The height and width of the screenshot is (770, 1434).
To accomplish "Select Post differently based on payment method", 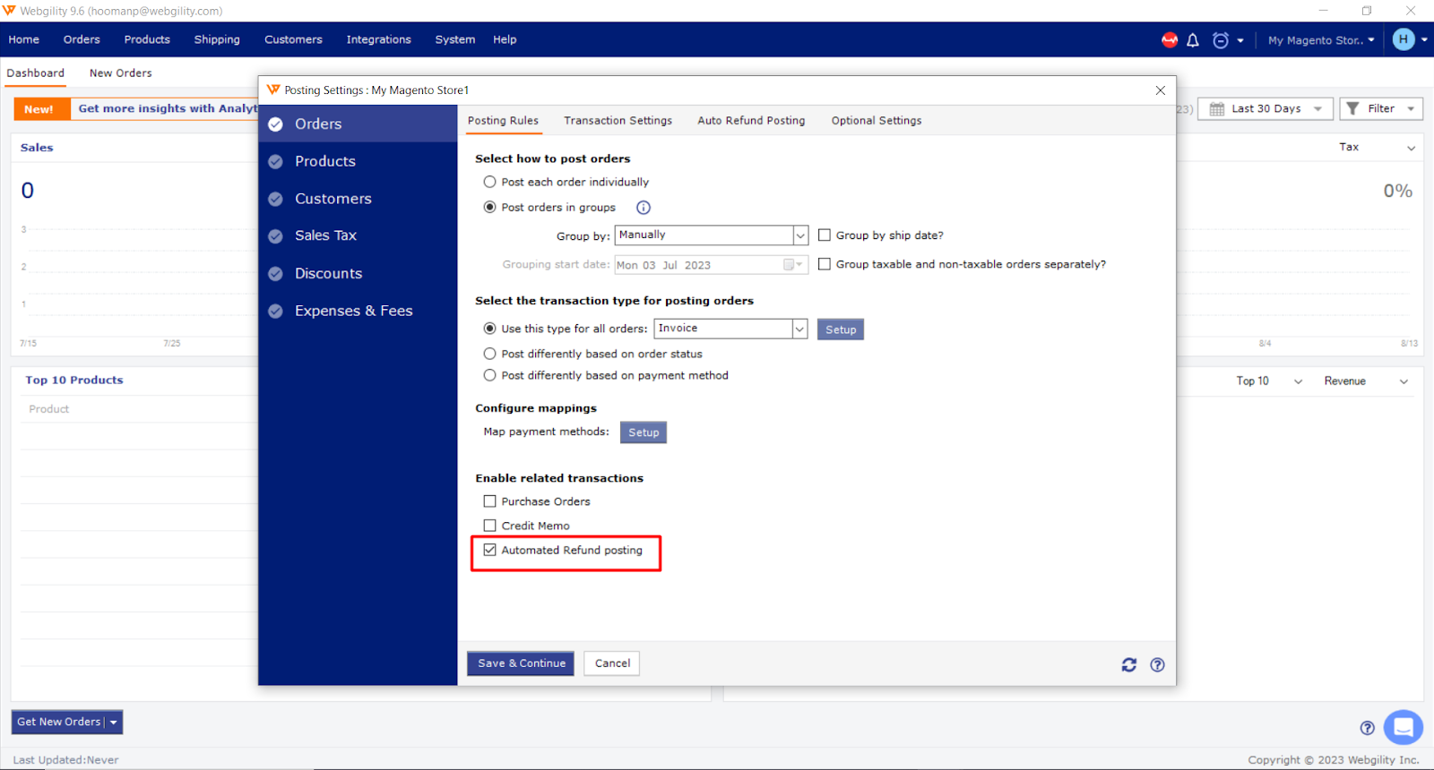I will pyautogui.click(x=489, y=375).
